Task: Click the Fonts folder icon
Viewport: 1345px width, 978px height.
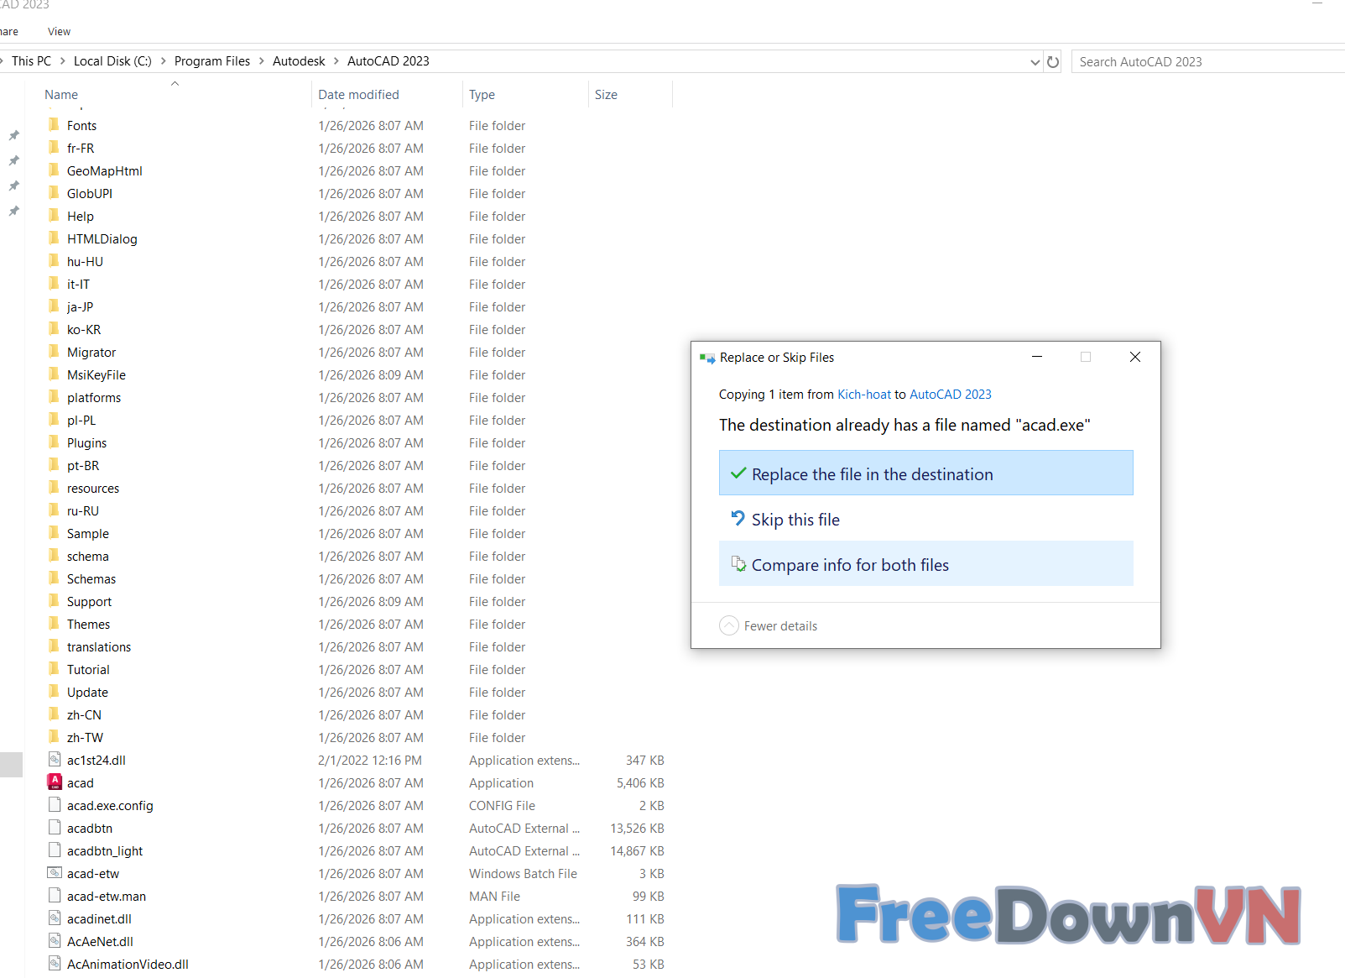Action: [x=55, y=125]
